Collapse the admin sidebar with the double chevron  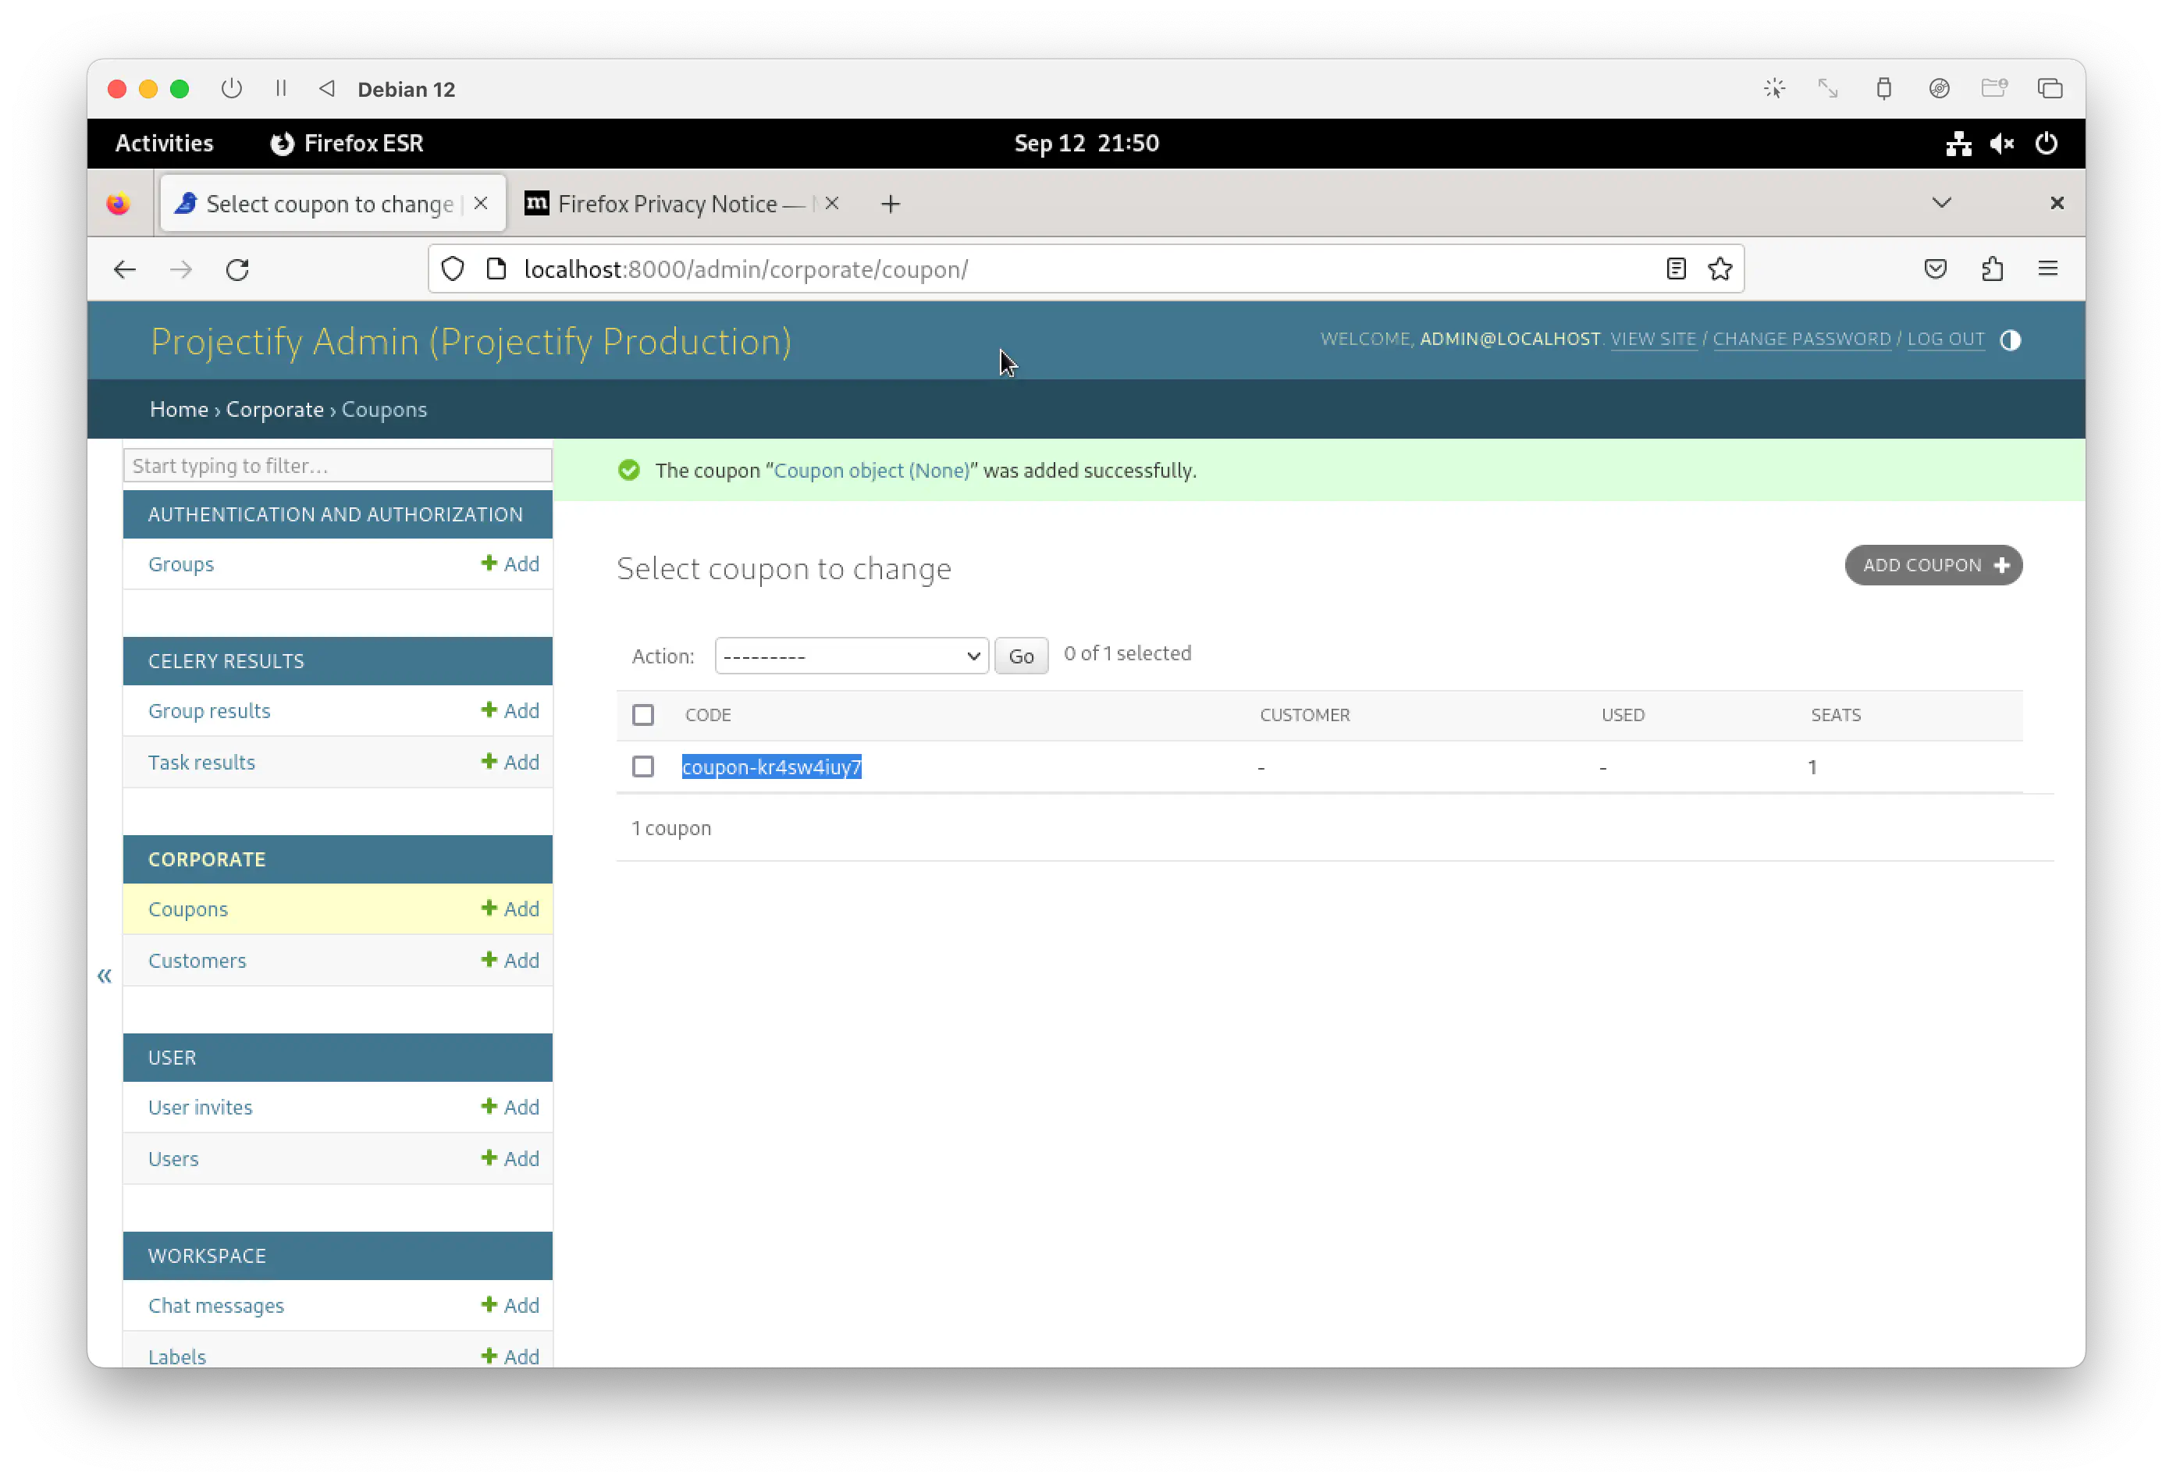105,976
